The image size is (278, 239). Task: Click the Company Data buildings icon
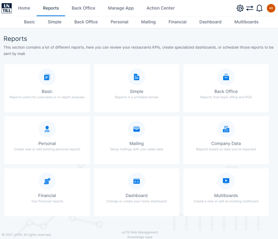[x=226, y=129]
